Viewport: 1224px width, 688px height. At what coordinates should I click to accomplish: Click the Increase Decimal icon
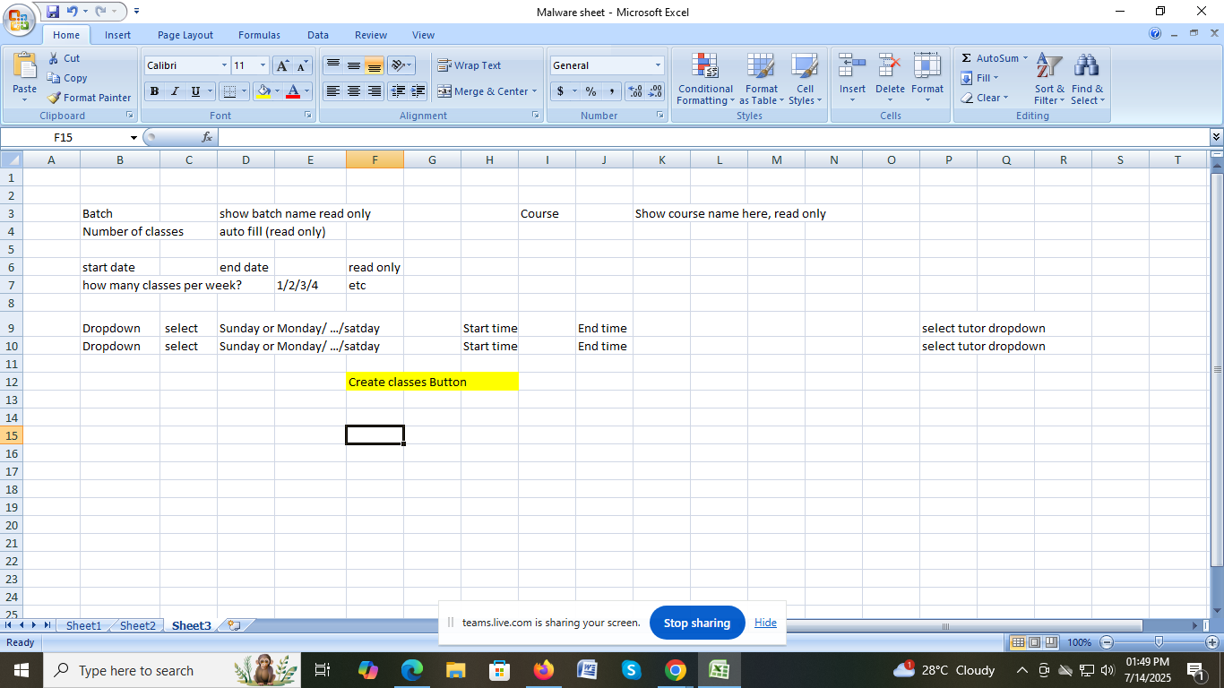(635, 91)
